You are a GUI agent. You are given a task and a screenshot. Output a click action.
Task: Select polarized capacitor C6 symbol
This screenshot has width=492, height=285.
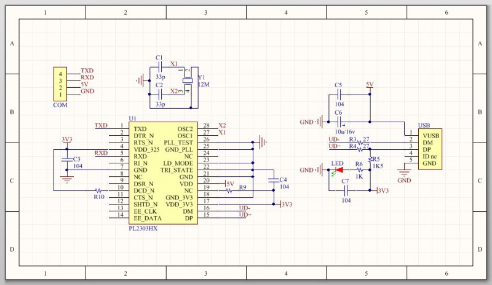(339, 122)
